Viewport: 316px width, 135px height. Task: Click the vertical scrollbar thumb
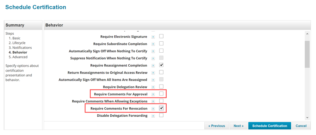307,54
